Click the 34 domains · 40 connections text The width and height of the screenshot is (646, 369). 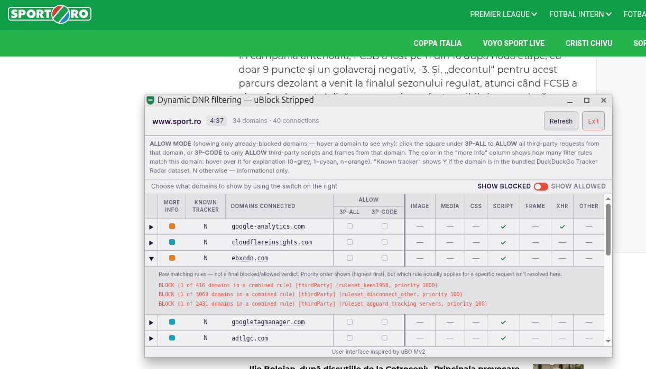(x=276, y=121)
